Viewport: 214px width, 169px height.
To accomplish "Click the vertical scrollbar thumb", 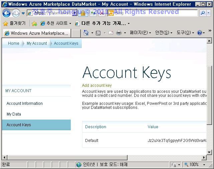I will point(209,95).
